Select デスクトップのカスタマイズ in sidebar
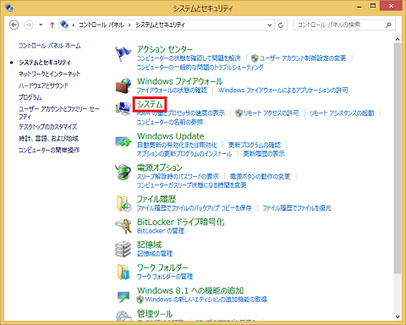 click(x=48, y=127)
